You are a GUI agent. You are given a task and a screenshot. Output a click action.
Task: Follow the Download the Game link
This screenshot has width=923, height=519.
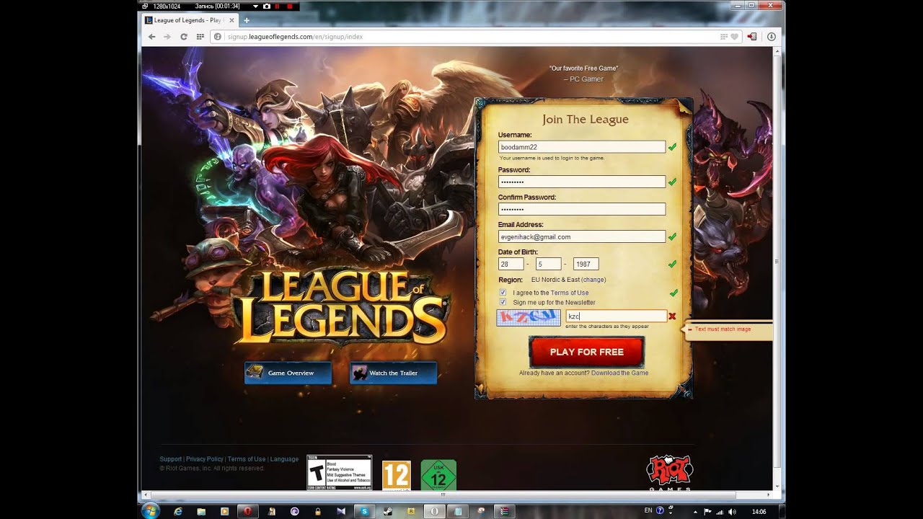pyautogui.click(x=619, y=373)
